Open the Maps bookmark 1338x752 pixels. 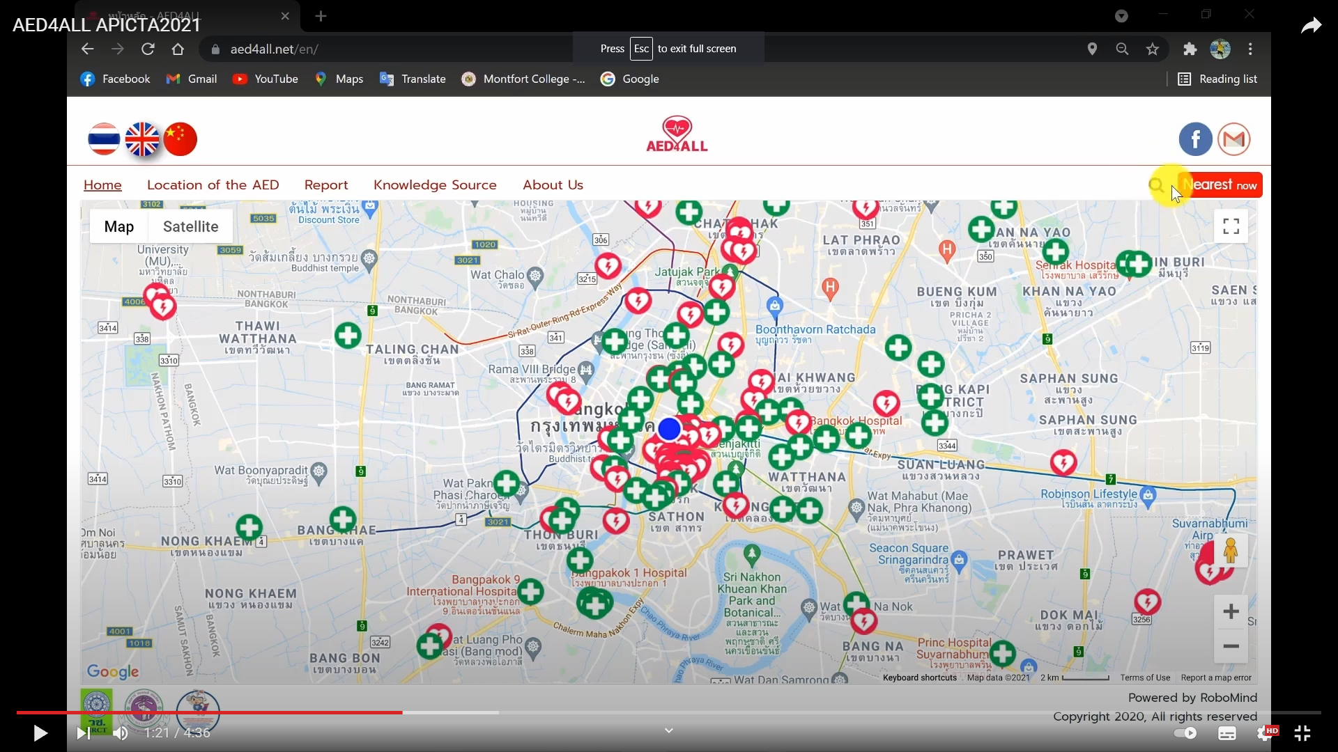tap(339, 79)
